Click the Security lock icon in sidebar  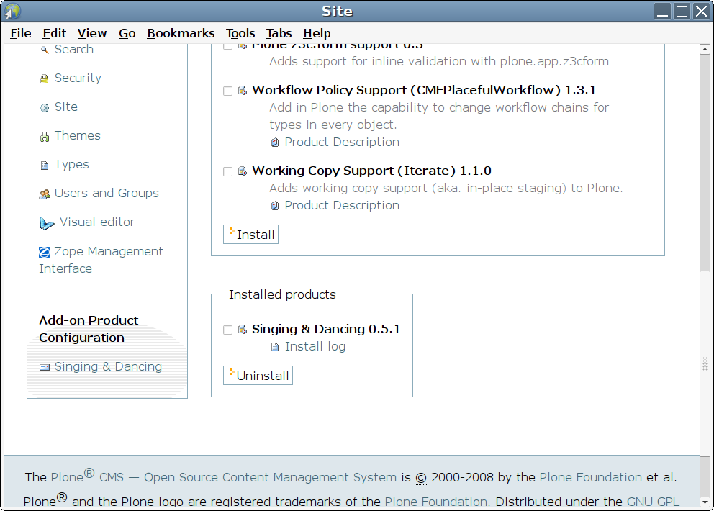(45, 79)
